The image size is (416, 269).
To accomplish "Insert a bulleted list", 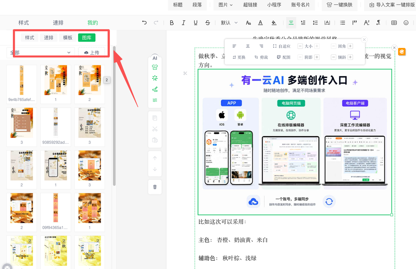I will click(343, 23).
